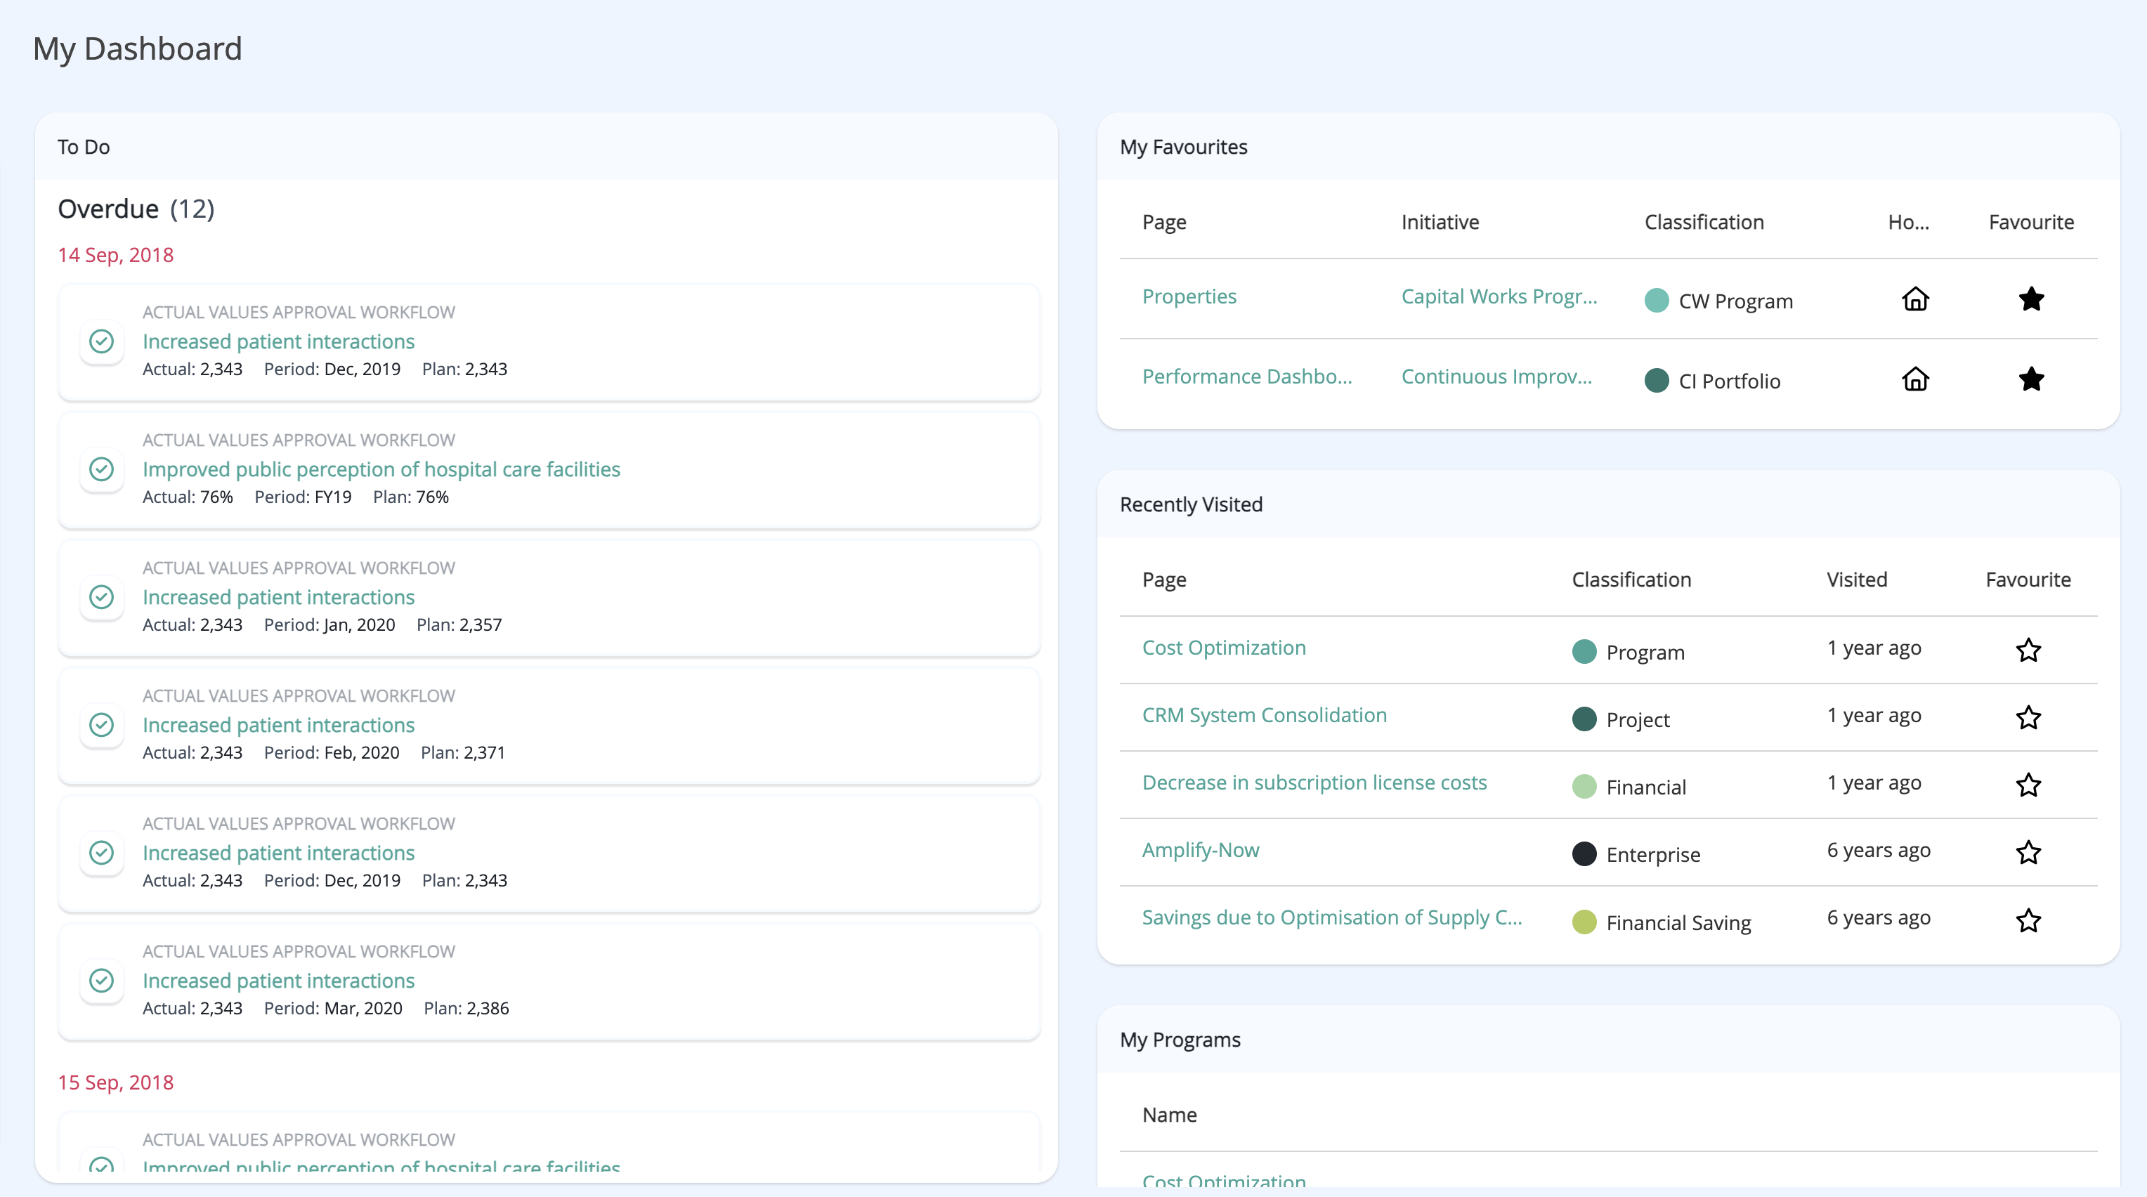Click Plan: 2,386 on the Mar, 2020 card
The height and width of the screenshot is (1197, 2147).
466,1009
